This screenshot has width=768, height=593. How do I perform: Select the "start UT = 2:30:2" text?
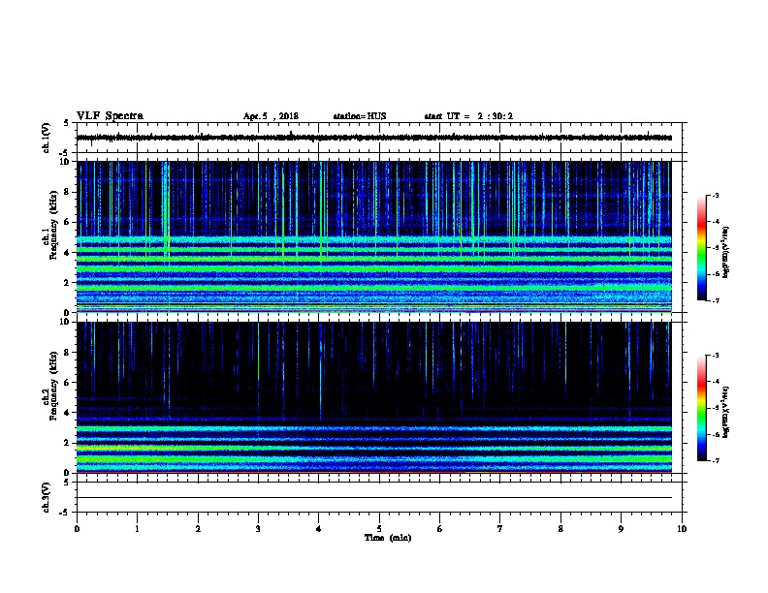tap(468, 116)
